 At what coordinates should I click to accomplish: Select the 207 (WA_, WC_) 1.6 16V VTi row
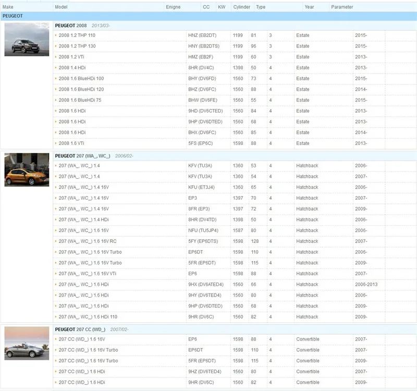click(235, 274)
